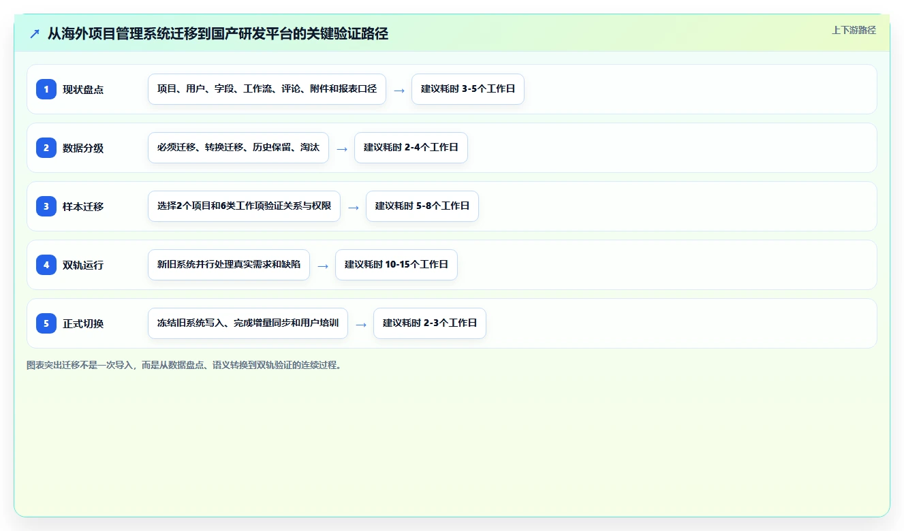Click the 建议耗时 2-4个工作日 box

(x=411, y=148)
